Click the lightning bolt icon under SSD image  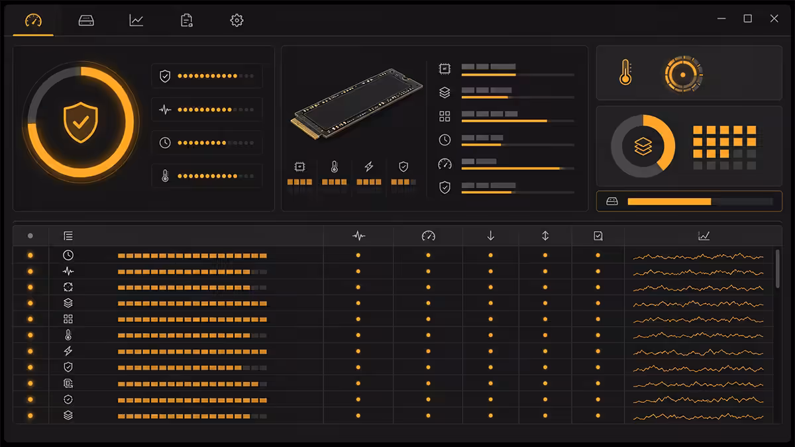coord(369,167)
